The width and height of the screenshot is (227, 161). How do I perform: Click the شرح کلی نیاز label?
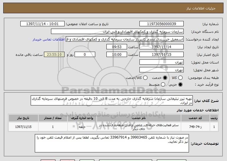(x=206, y=101)
